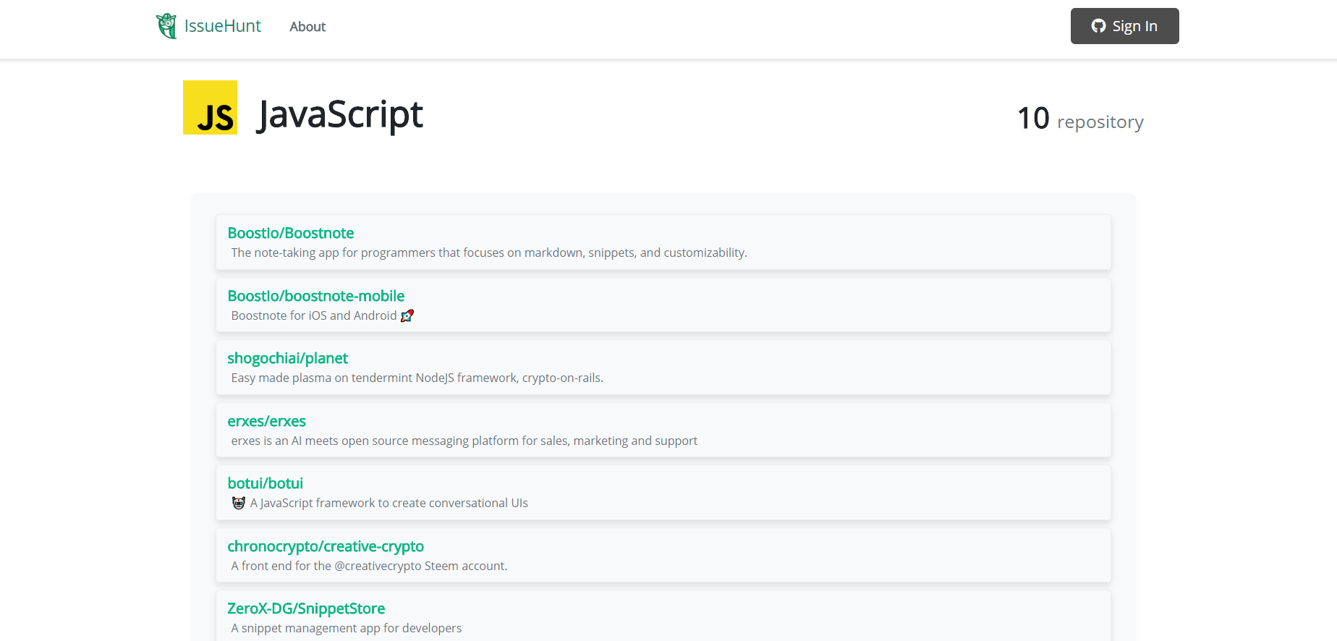Open the ZeroX-DG/SnippetStore repository

(305, 608)
